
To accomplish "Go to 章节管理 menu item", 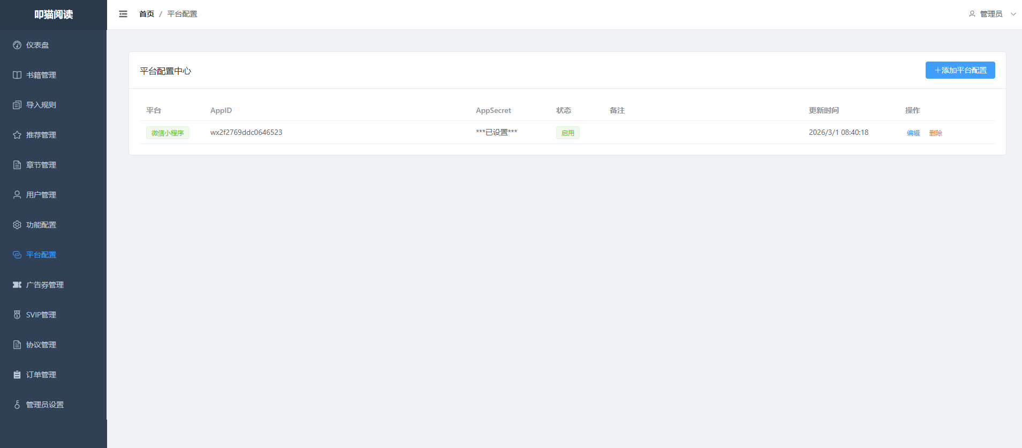I will tap(41, 165).
